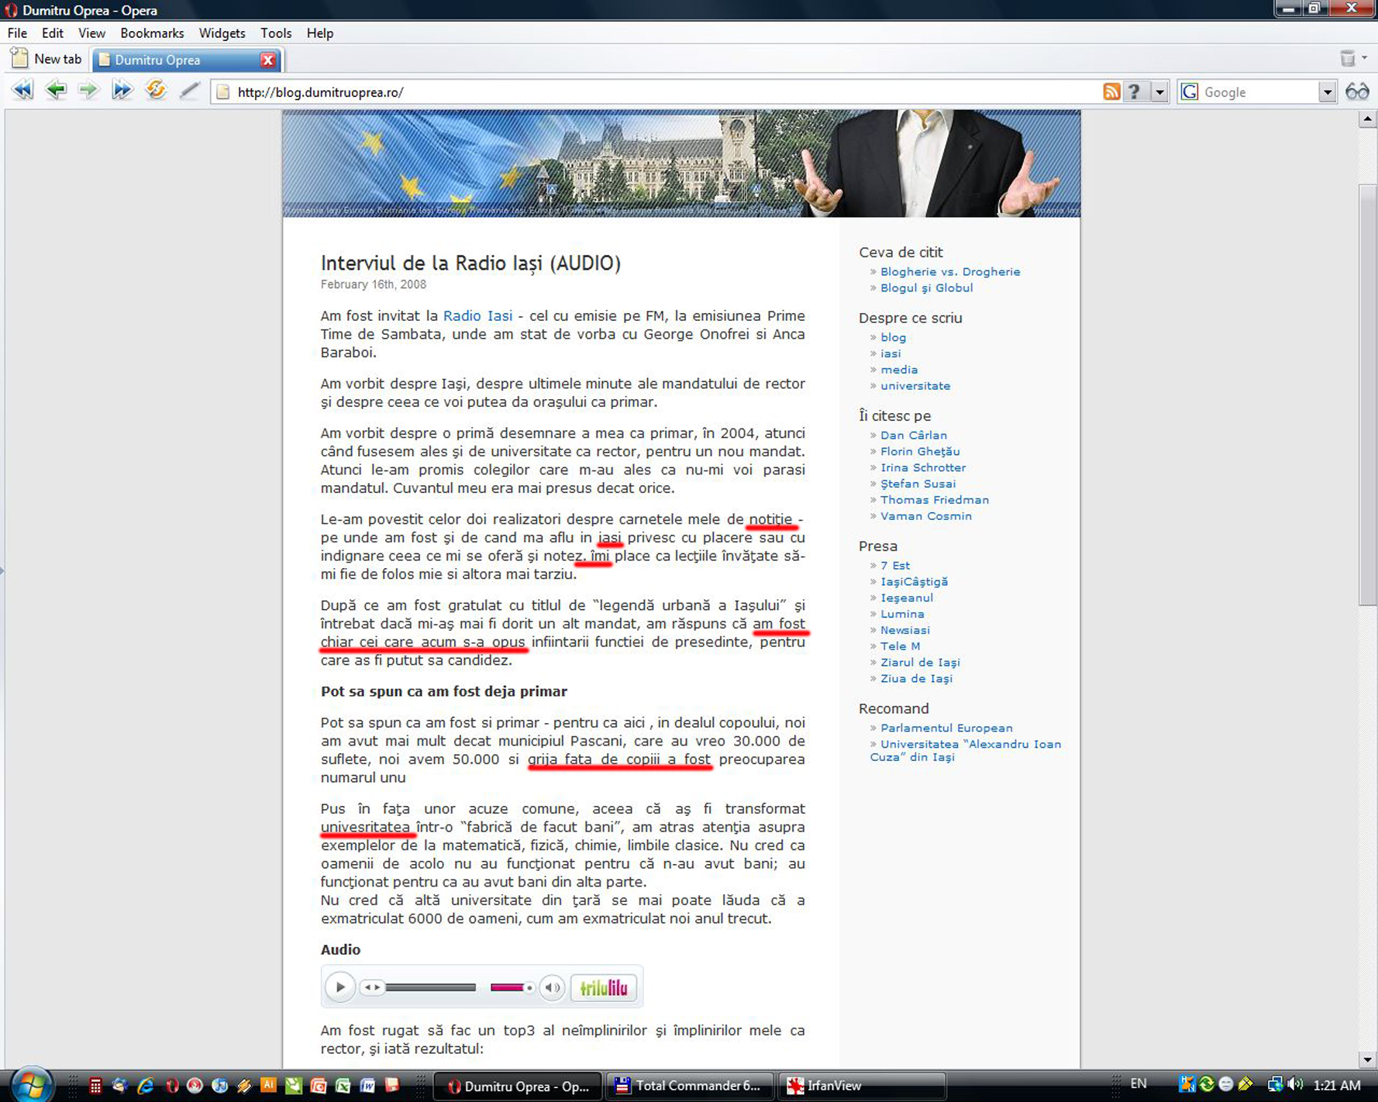This screenshot has height=1102, width=1378.
Task: Open the Widgets menu
Action: coord(222,33)
